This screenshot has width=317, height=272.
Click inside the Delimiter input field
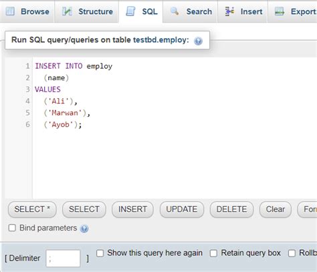coord(63,259)
